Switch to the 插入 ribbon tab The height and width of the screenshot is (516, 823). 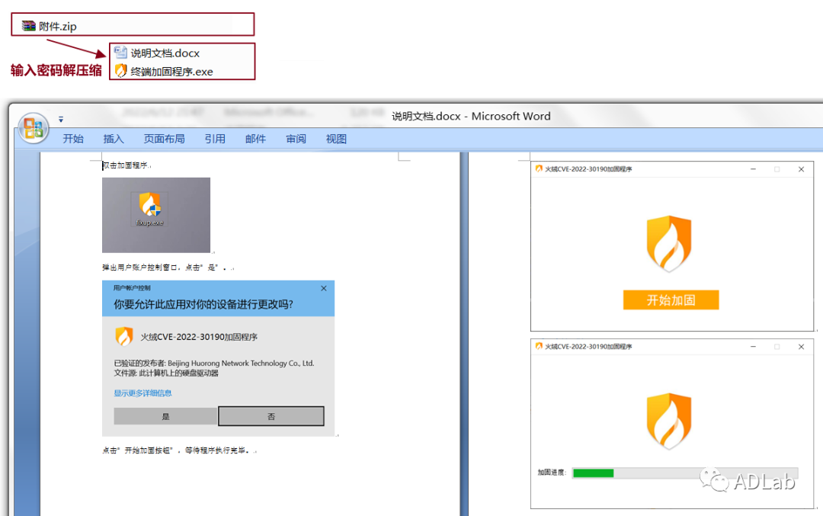pos(113,139)
